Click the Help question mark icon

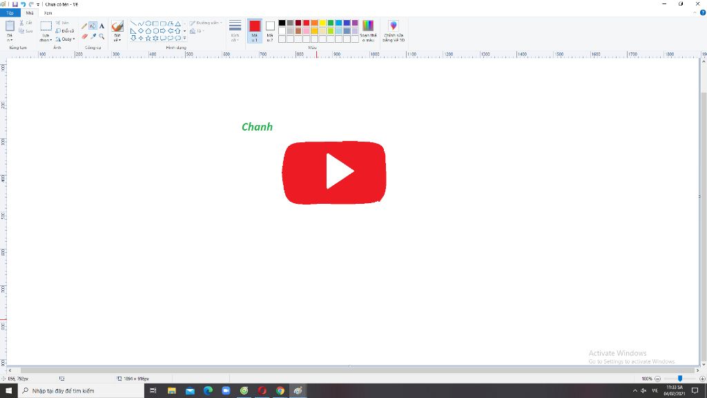(702, 12)
